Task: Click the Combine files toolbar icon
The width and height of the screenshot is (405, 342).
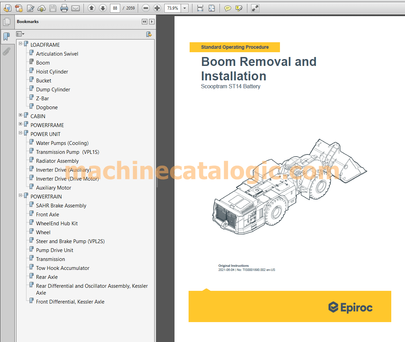Action: (x=19, y=8)
